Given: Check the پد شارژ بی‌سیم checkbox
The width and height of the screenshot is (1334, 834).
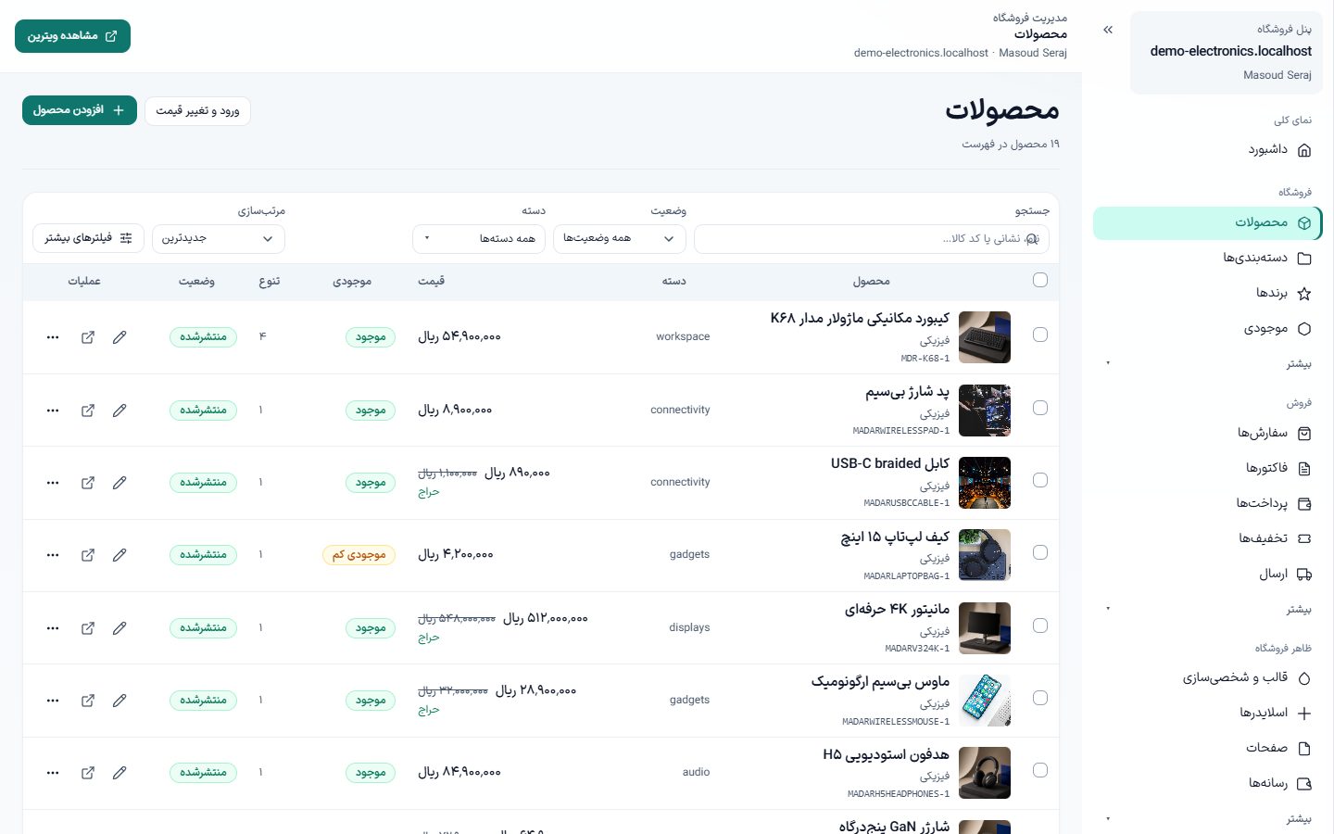Looking at the screenshot, I should [x=1040, y=408].
